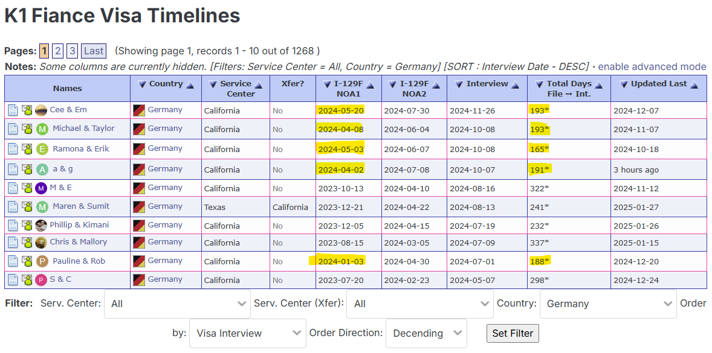Sort Interview column ascending arrow
This screenshot has width=712, height=353.
click(x=515, y=84)
